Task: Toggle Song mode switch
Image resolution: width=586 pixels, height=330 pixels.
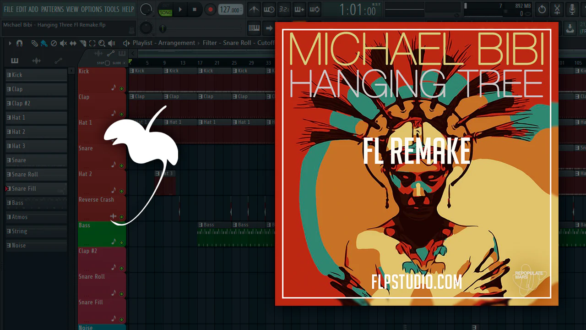Action: tap(165, 10)
